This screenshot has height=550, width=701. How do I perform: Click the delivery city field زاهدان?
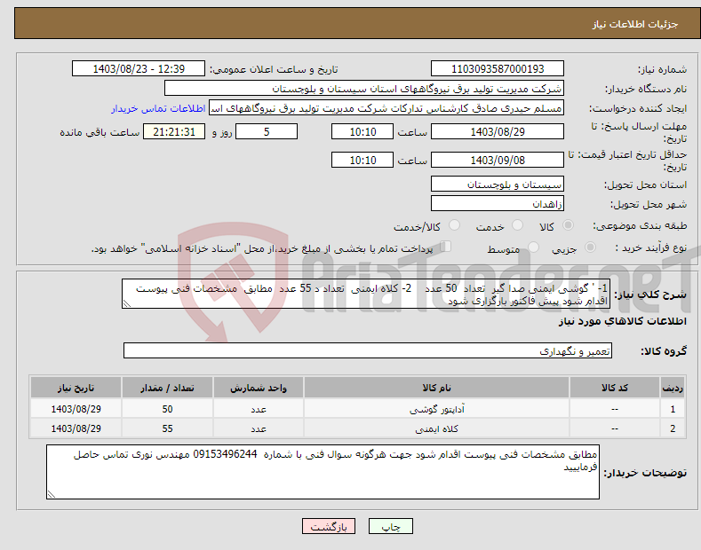pos(498,203)
